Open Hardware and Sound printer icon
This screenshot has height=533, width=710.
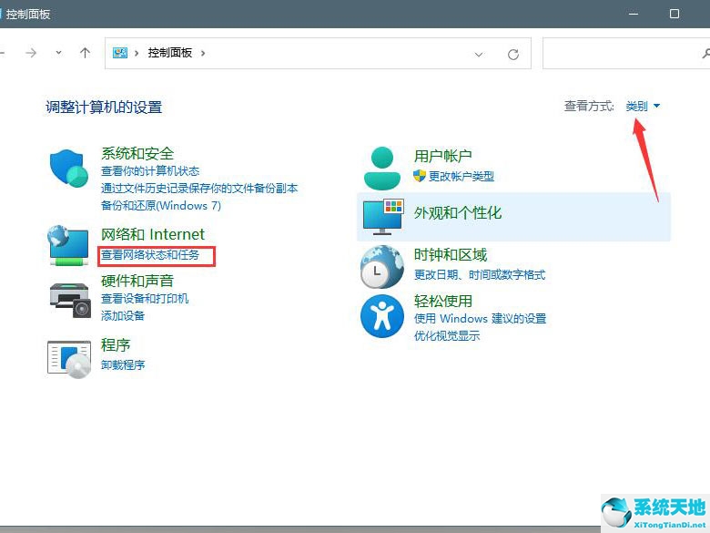(x=70, y=301)
